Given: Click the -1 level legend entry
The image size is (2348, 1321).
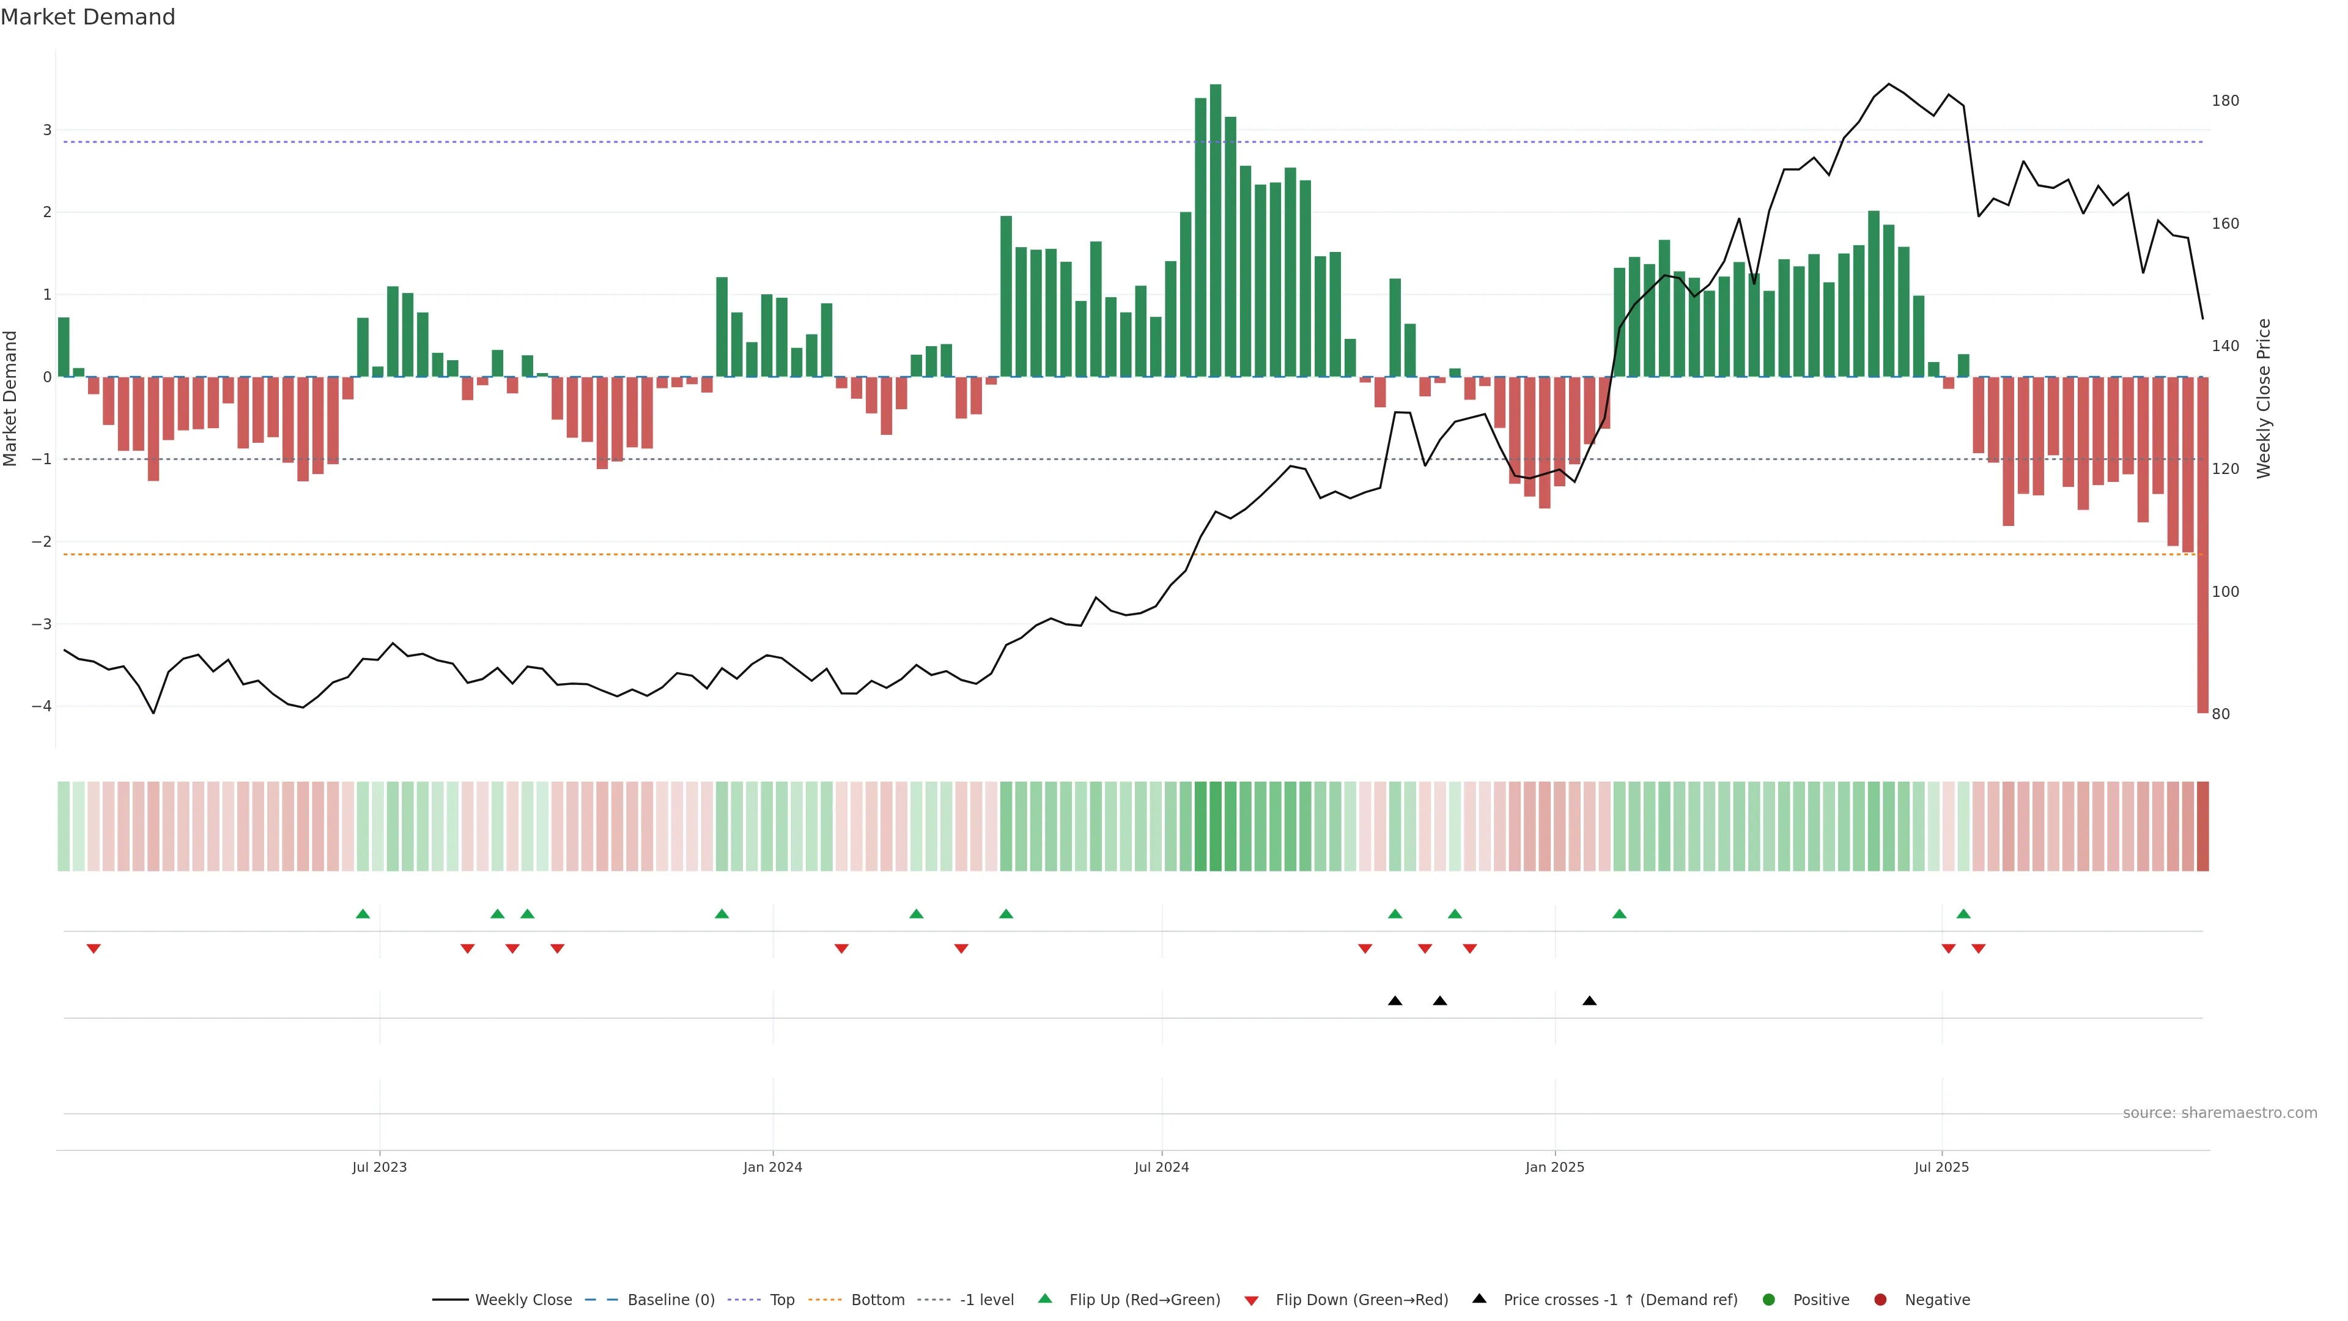Looking at the screenshot, I should 986,1299.
